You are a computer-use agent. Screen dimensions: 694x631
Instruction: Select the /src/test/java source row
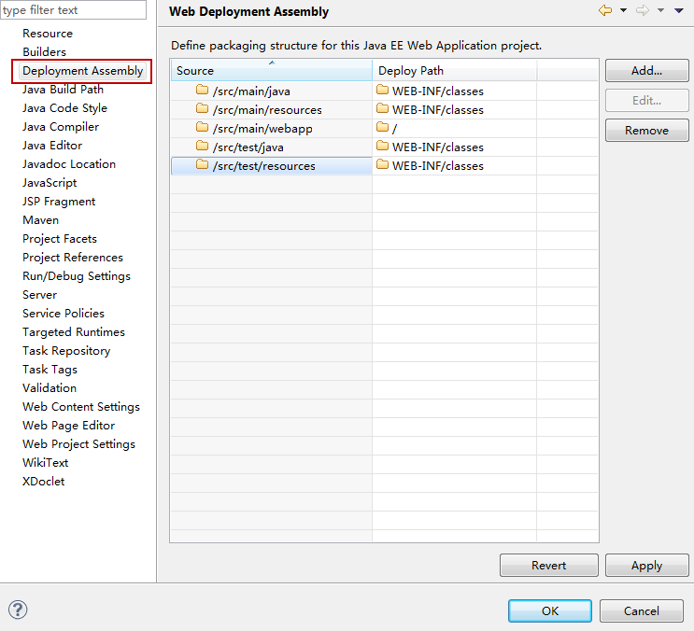tap(271, 147)
